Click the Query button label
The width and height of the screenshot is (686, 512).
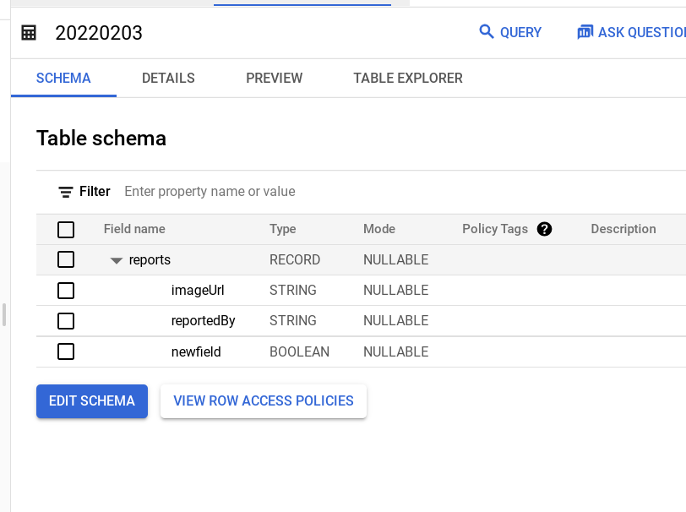point(520,32)
